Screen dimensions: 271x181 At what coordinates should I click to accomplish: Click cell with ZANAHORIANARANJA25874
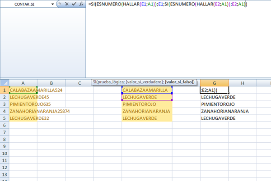pyautogui.click(x=23, y=111)
